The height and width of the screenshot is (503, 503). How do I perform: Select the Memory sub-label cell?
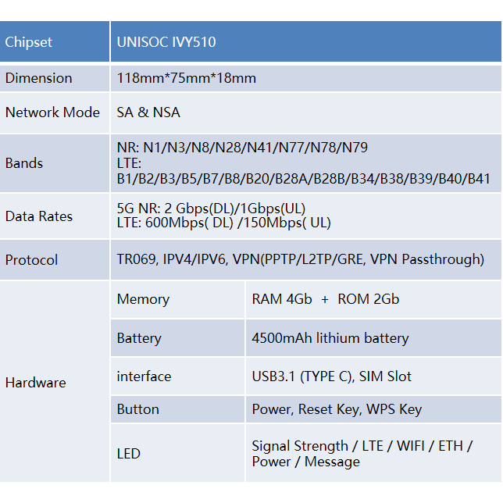[143, 299]
